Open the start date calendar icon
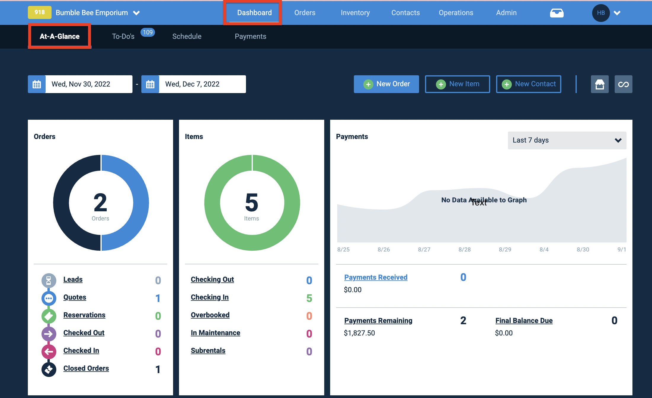 point(37,84)
